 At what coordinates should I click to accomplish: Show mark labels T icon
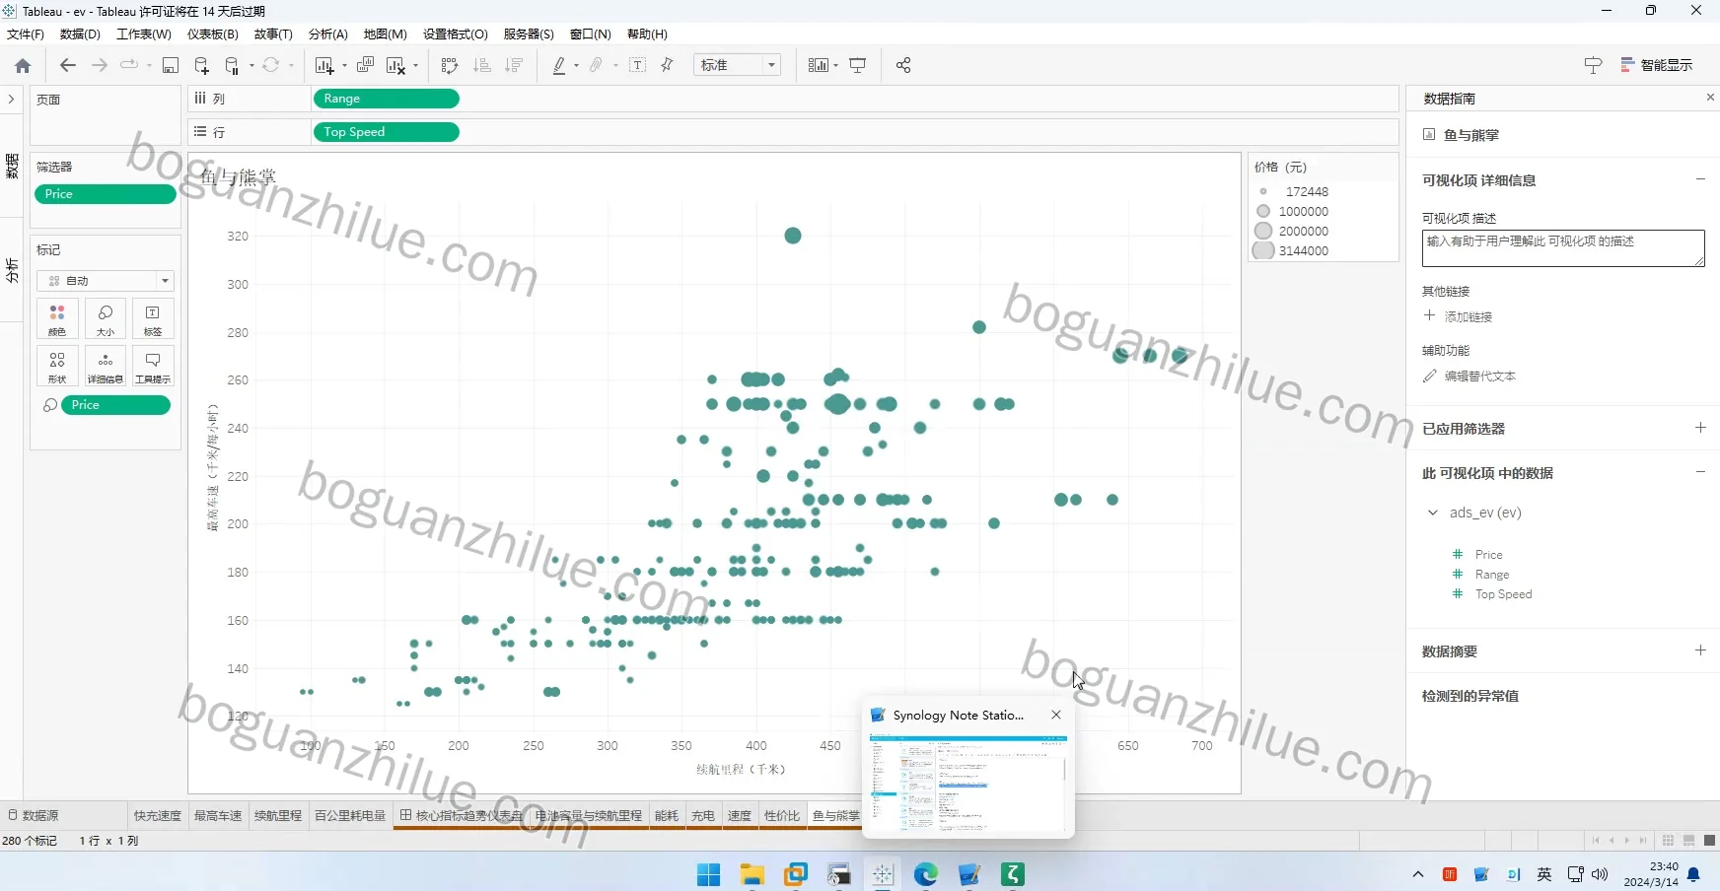point(637,65)
